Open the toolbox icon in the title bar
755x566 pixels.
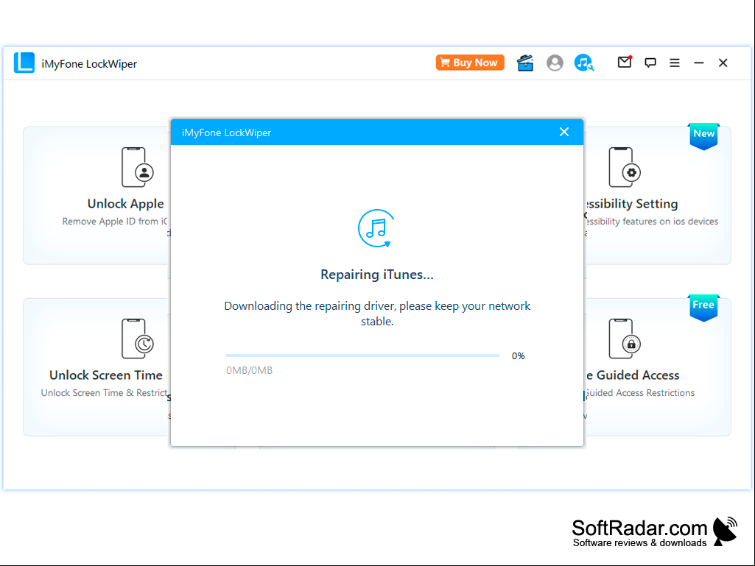(x=525, y=63)
